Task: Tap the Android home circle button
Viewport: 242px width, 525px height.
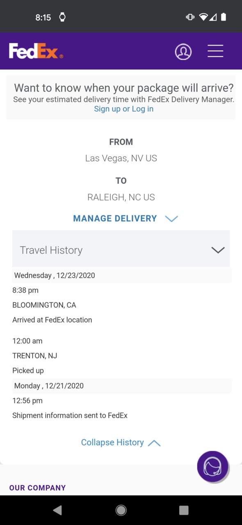Action: [121, 510]
